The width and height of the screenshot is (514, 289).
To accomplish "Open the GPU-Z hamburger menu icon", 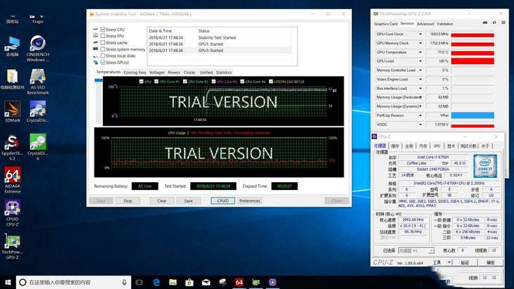I will click(x=503, y=23).
